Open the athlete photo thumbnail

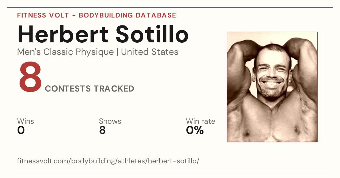[x=272, y=87]
